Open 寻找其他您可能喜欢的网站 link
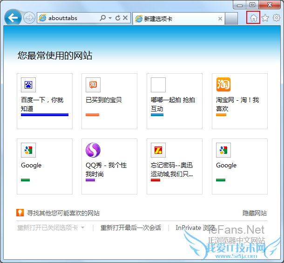The width and height of the screenshot is (284, 263). pos(63,213)
